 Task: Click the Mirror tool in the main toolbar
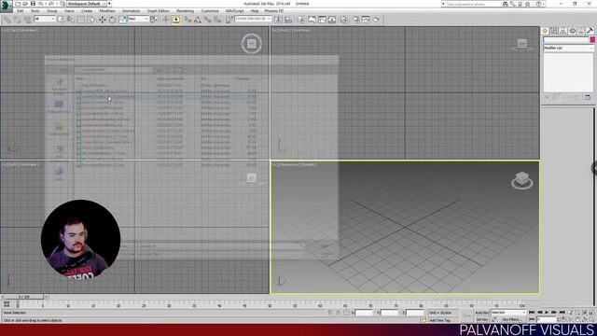pyautogui.click(x=279, y=20)
